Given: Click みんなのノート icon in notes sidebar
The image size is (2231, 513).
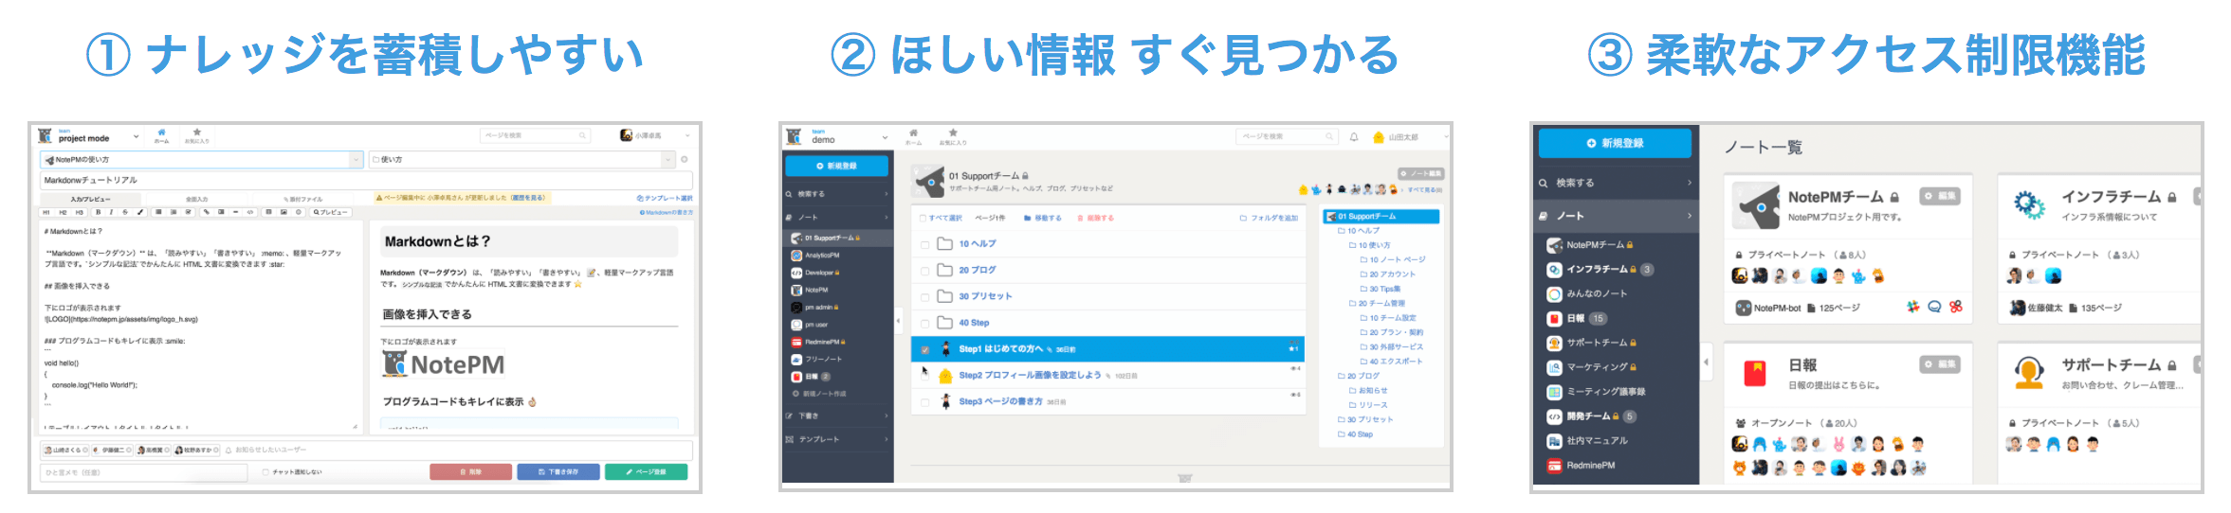Looking at the screenshot, I should click(x=1554, y=293).
